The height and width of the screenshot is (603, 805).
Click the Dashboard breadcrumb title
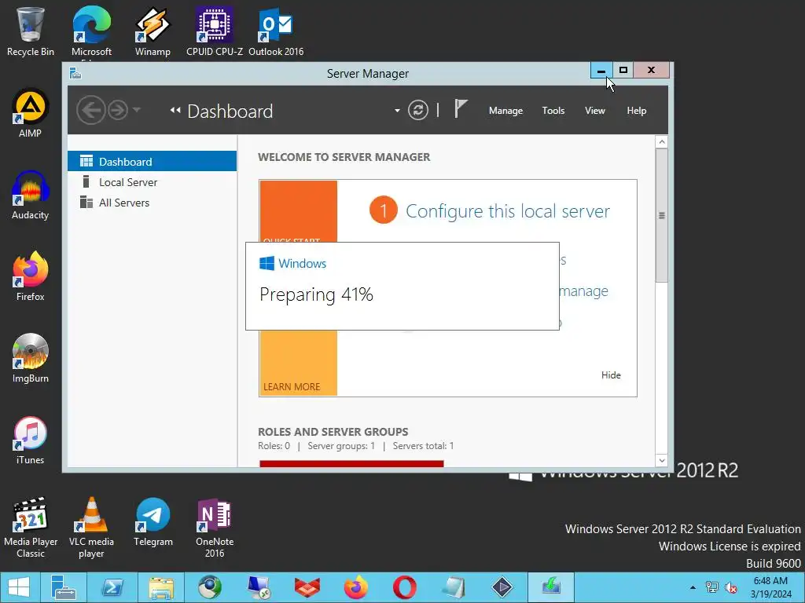pyautogui.click(x=230, y=111)
